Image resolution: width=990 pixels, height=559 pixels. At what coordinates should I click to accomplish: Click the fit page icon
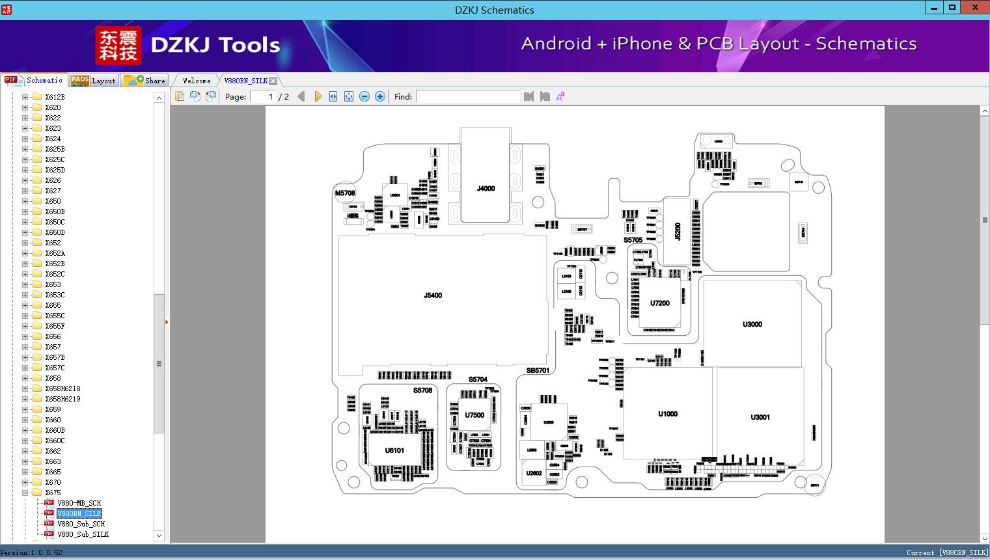(349, 96)
